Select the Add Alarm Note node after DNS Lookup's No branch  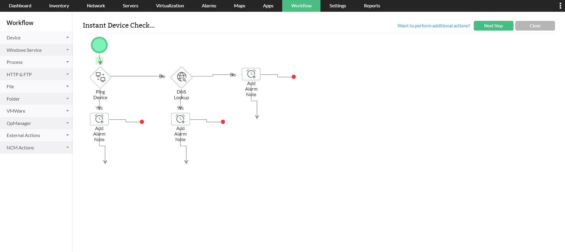tap(251, 74)
